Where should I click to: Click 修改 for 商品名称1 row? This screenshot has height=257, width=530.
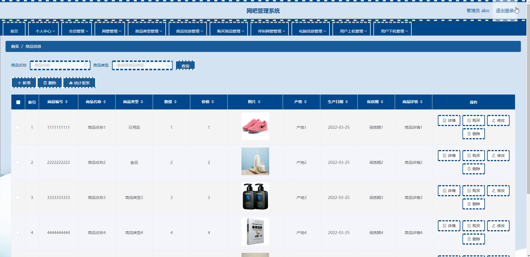pyautogui.click(x=498, y=120)
